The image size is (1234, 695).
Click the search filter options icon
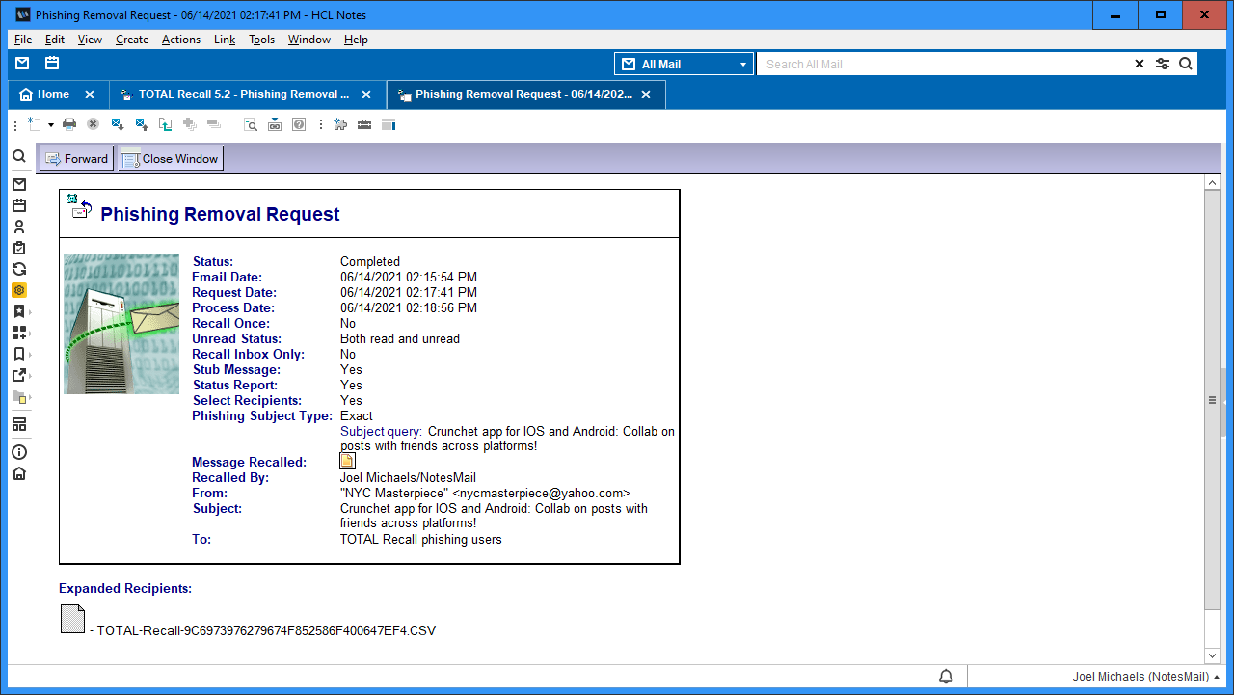1163,65
